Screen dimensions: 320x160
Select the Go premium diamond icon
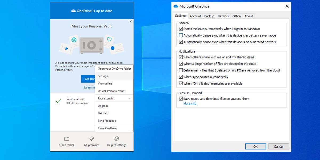point(91,138)
